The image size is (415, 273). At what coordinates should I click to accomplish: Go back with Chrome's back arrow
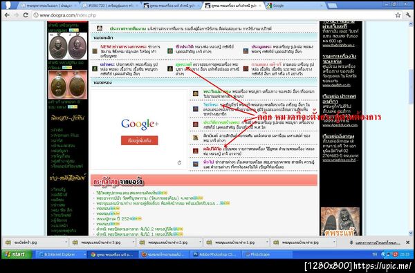[x=7, y=15]
